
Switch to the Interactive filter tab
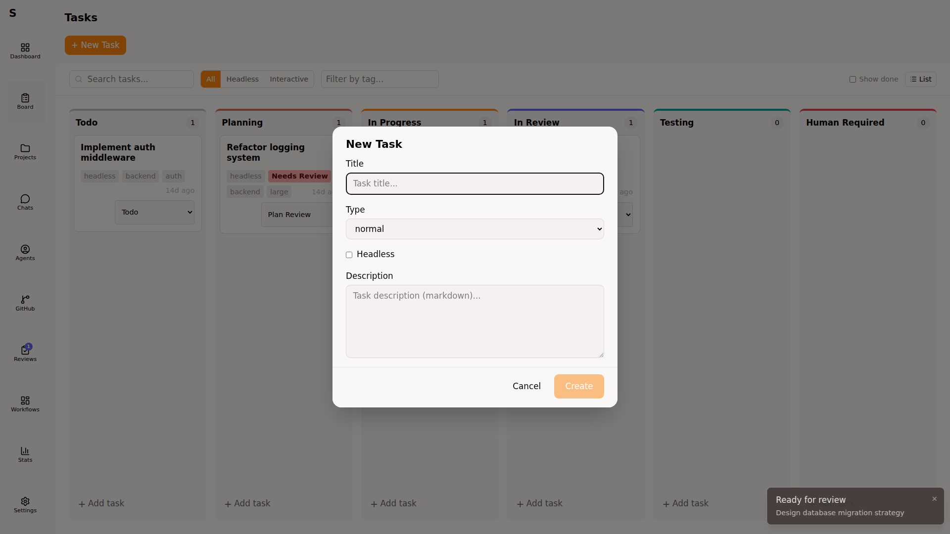point(289,79)
